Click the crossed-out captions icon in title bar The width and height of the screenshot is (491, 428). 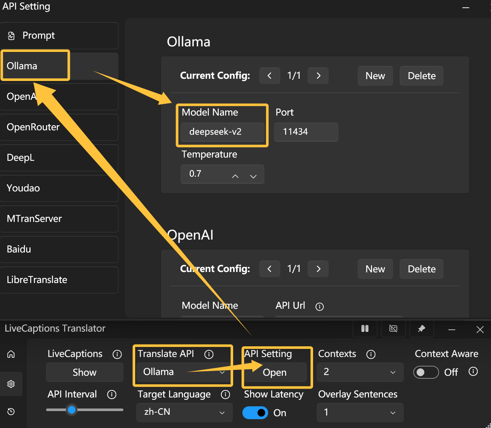[x=393, y=329]
